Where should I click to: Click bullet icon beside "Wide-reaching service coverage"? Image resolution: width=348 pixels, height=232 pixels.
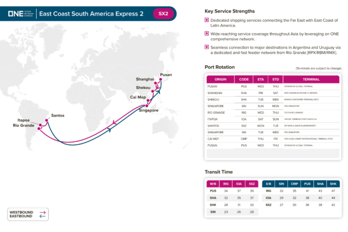point(207,34)
